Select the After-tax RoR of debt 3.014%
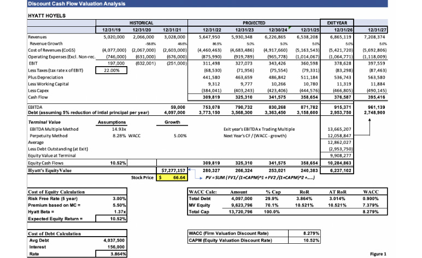422x258 pixels. [337, 198]
